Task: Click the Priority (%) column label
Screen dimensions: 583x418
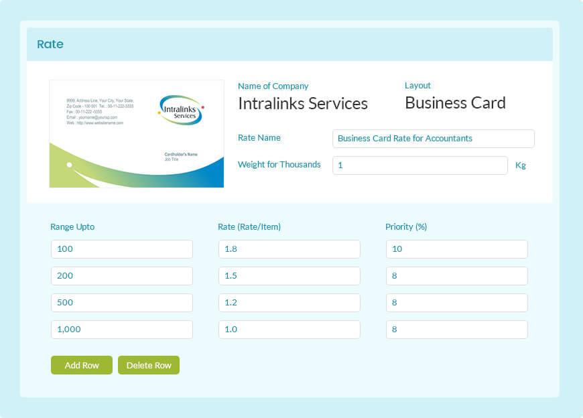Action: tap(406, 226)
